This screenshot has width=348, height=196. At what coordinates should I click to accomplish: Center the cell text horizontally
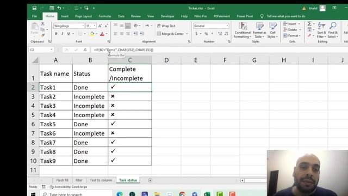click(x=122, y=34)
